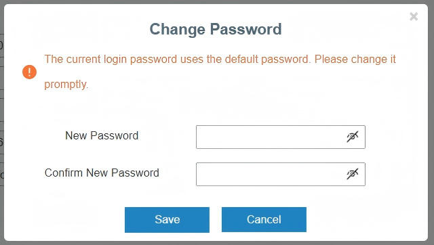Click the Change Password dialog title

pos(216,29)
